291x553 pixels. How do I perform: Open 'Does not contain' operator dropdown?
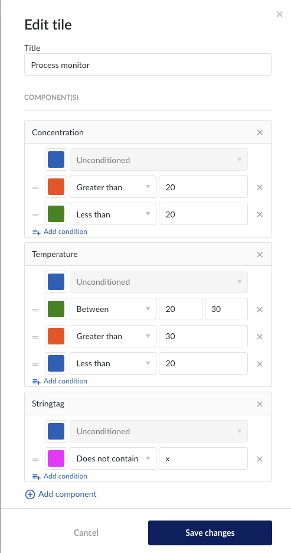[113, 458]
